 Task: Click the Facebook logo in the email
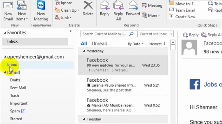click(195, 84)
